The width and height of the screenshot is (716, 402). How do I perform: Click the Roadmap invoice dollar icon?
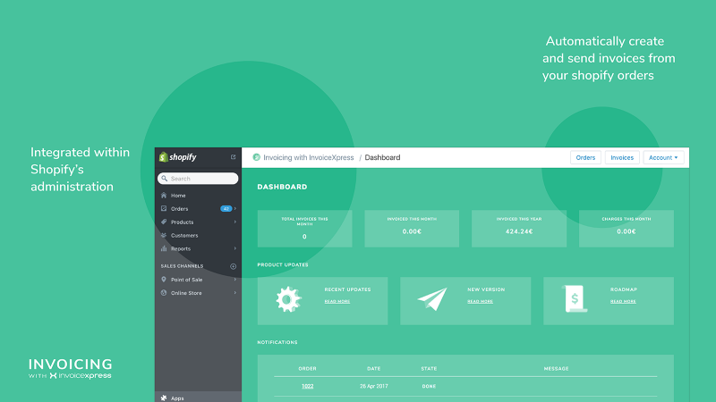tap(575, 299)
